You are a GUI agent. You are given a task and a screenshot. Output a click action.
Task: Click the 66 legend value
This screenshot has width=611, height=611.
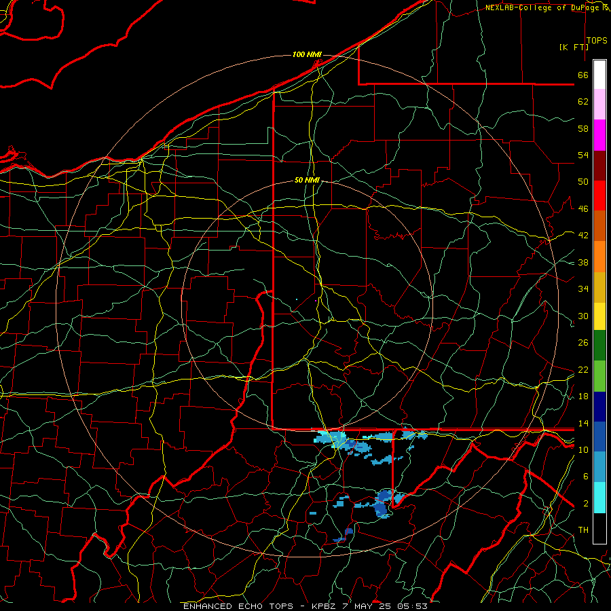pyautogui.click(x=583, y=75)
